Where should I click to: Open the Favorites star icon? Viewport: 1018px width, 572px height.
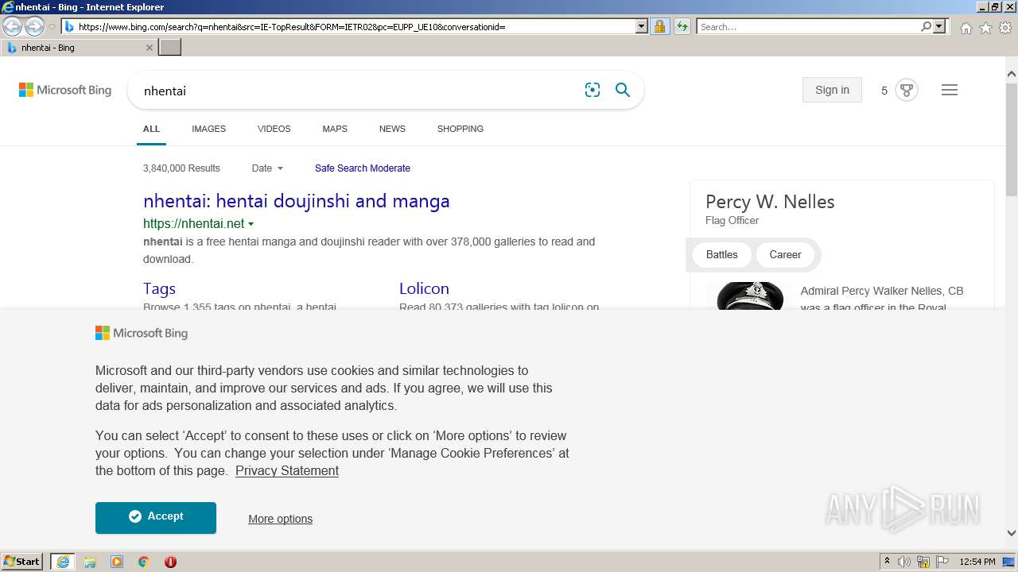point(985,28)
